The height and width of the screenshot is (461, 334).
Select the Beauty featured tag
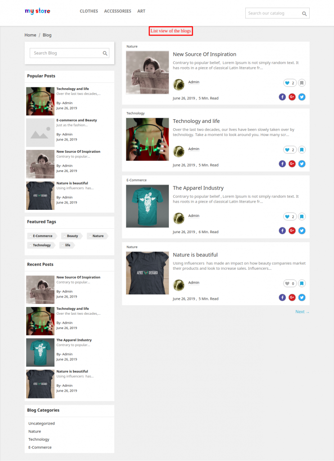(72, 236)
